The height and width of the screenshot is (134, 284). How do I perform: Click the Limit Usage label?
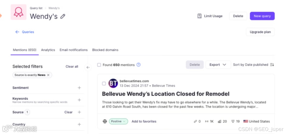pyautogui.click(x=213, y=16)
